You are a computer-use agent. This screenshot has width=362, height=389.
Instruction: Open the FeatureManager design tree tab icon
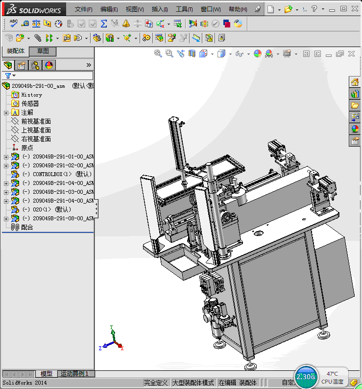[x=8, y=65]
